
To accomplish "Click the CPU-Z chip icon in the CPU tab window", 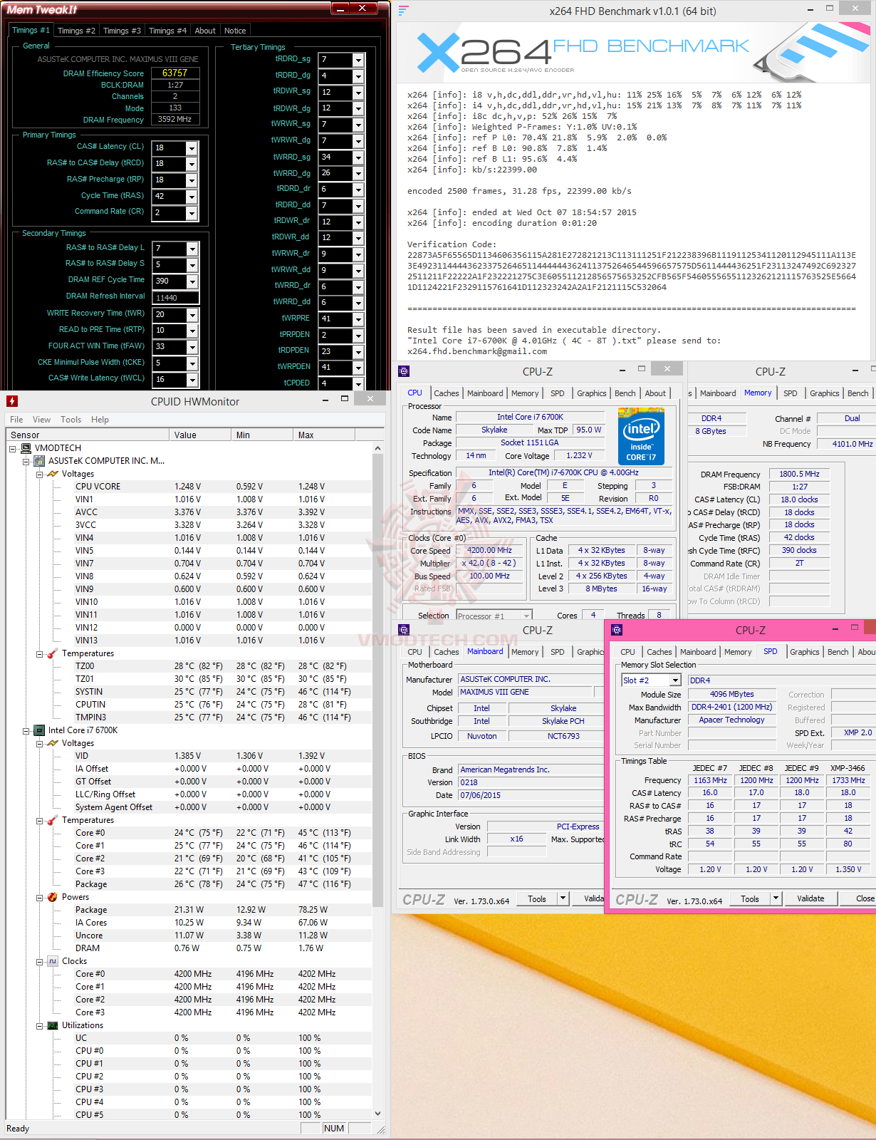I will point(404,371).
